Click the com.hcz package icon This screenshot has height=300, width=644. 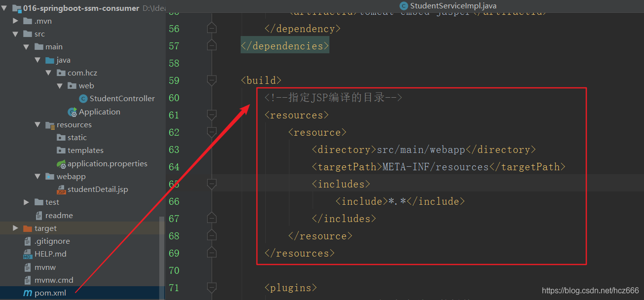(x=61, y=73)
